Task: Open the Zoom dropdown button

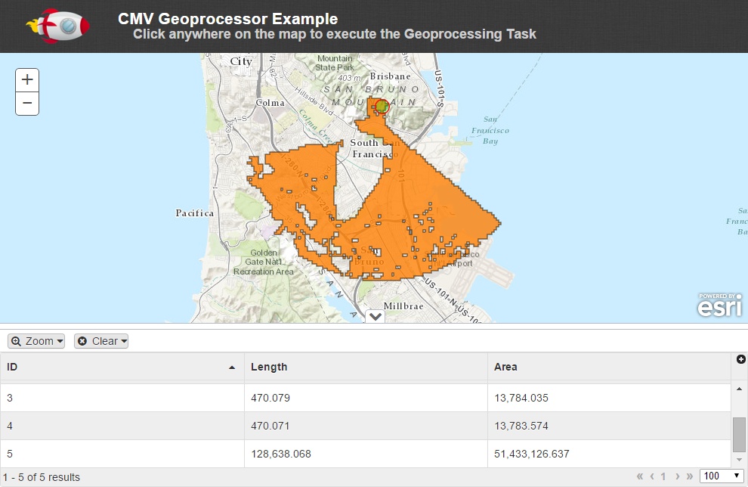Action: [36, 341]
